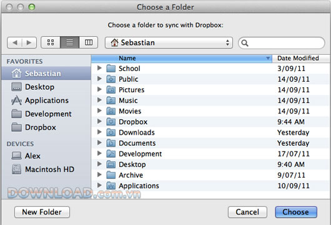The height and width of the screenshot is (225, 331).
Task: Sort by the Name column header
Action: [x=182, y=59]
